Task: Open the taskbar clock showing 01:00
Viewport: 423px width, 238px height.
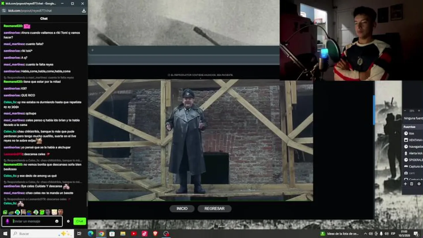Action: click(404, 234)
